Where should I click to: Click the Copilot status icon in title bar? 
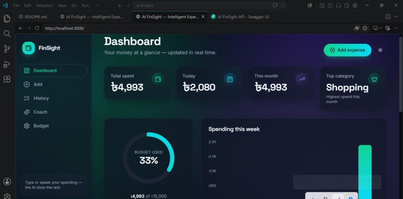click(309, 5)
